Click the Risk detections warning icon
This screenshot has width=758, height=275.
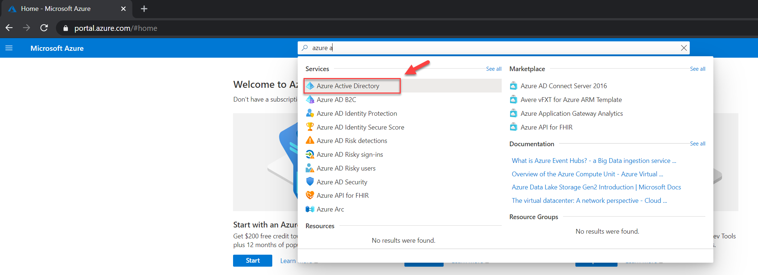[x=310, y=140]
